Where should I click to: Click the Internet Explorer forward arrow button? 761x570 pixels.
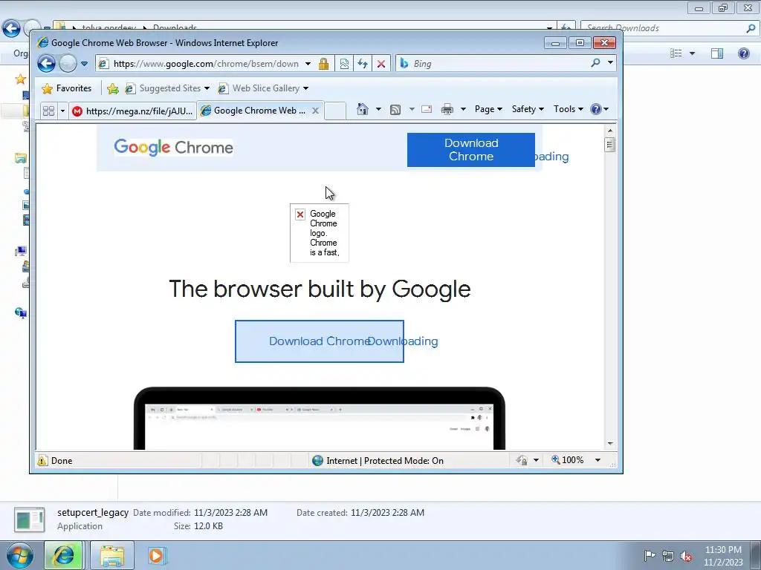pyautogui.click(x=68, y=64)
